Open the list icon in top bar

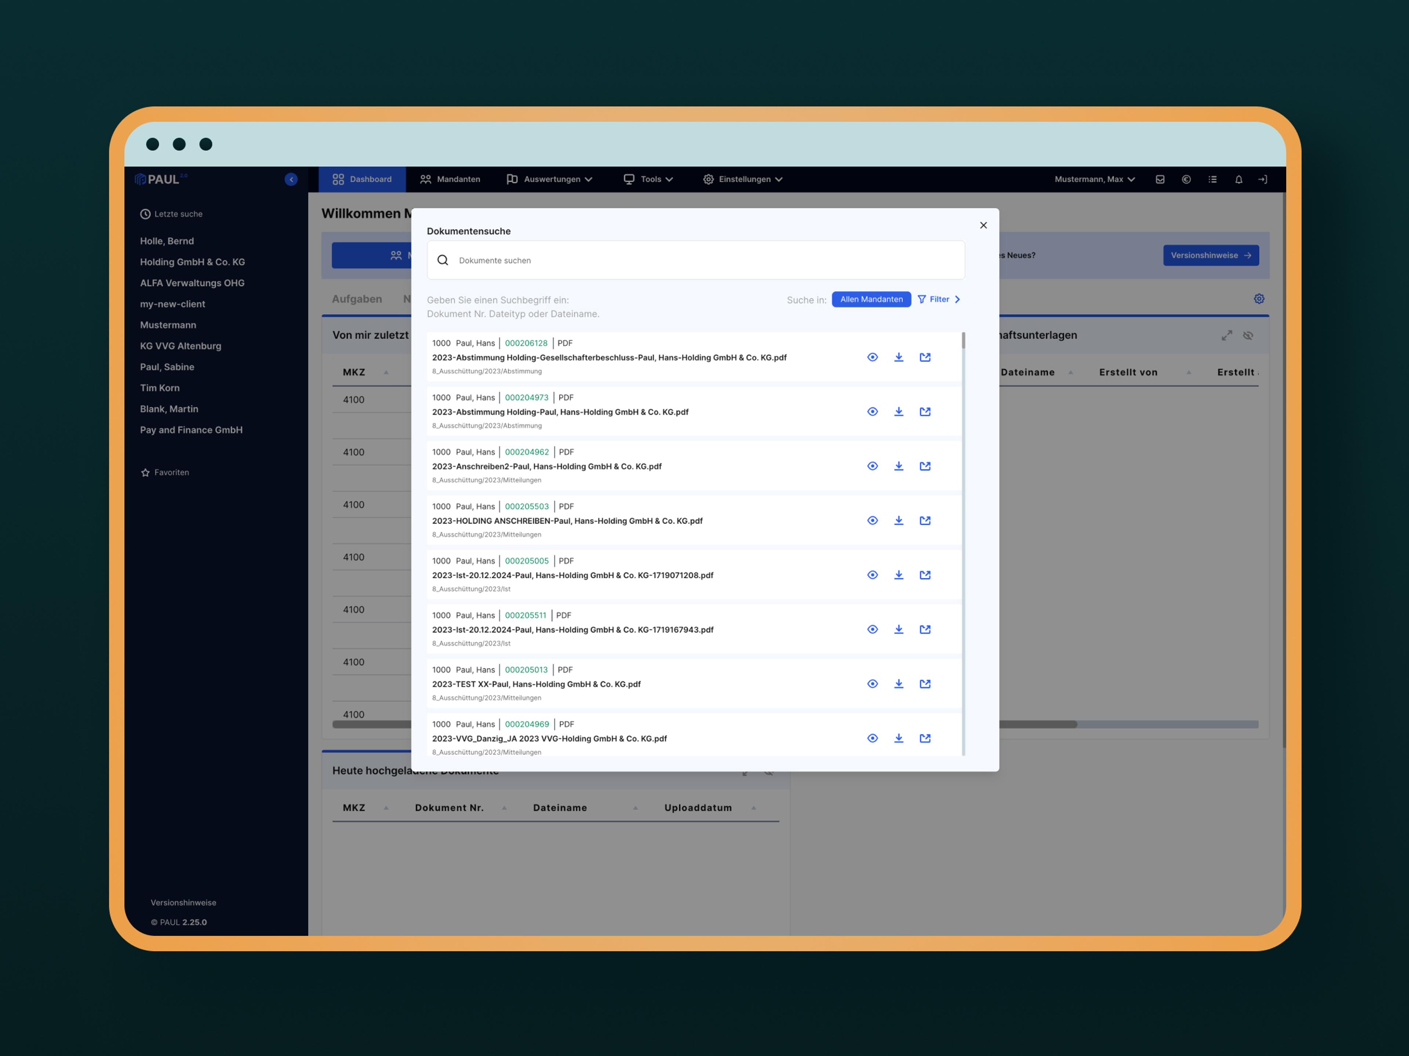[x=1212, y=180]
